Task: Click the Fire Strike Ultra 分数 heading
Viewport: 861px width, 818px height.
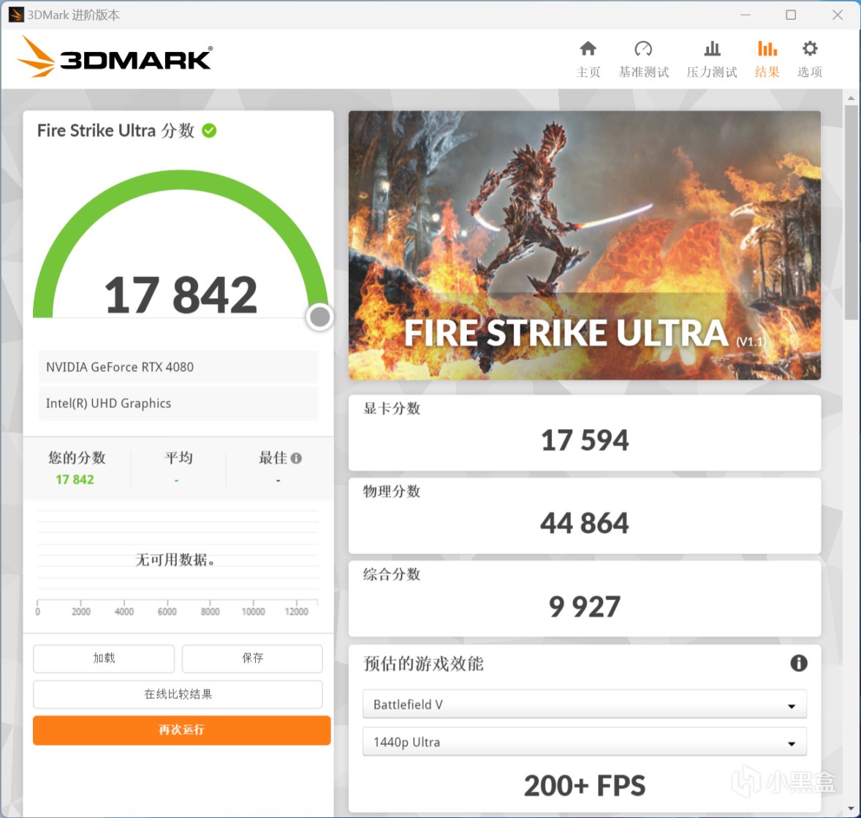Action: [116, 131]
